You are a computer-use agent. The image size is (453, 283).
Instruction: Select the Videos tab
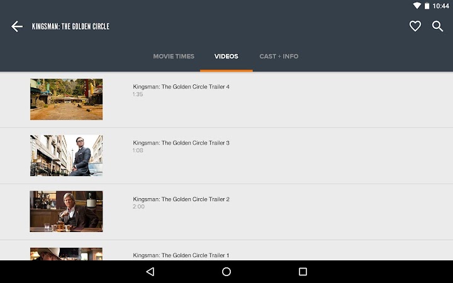pos(226,57)
